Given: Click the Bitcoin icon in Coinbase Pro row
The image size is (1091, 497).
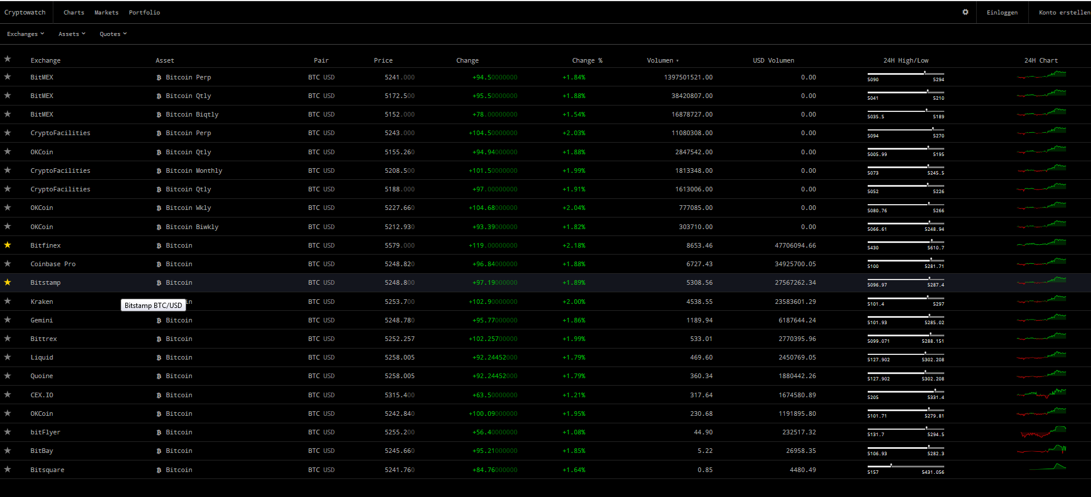Looking at the screenshot, I should coord(159,264).
